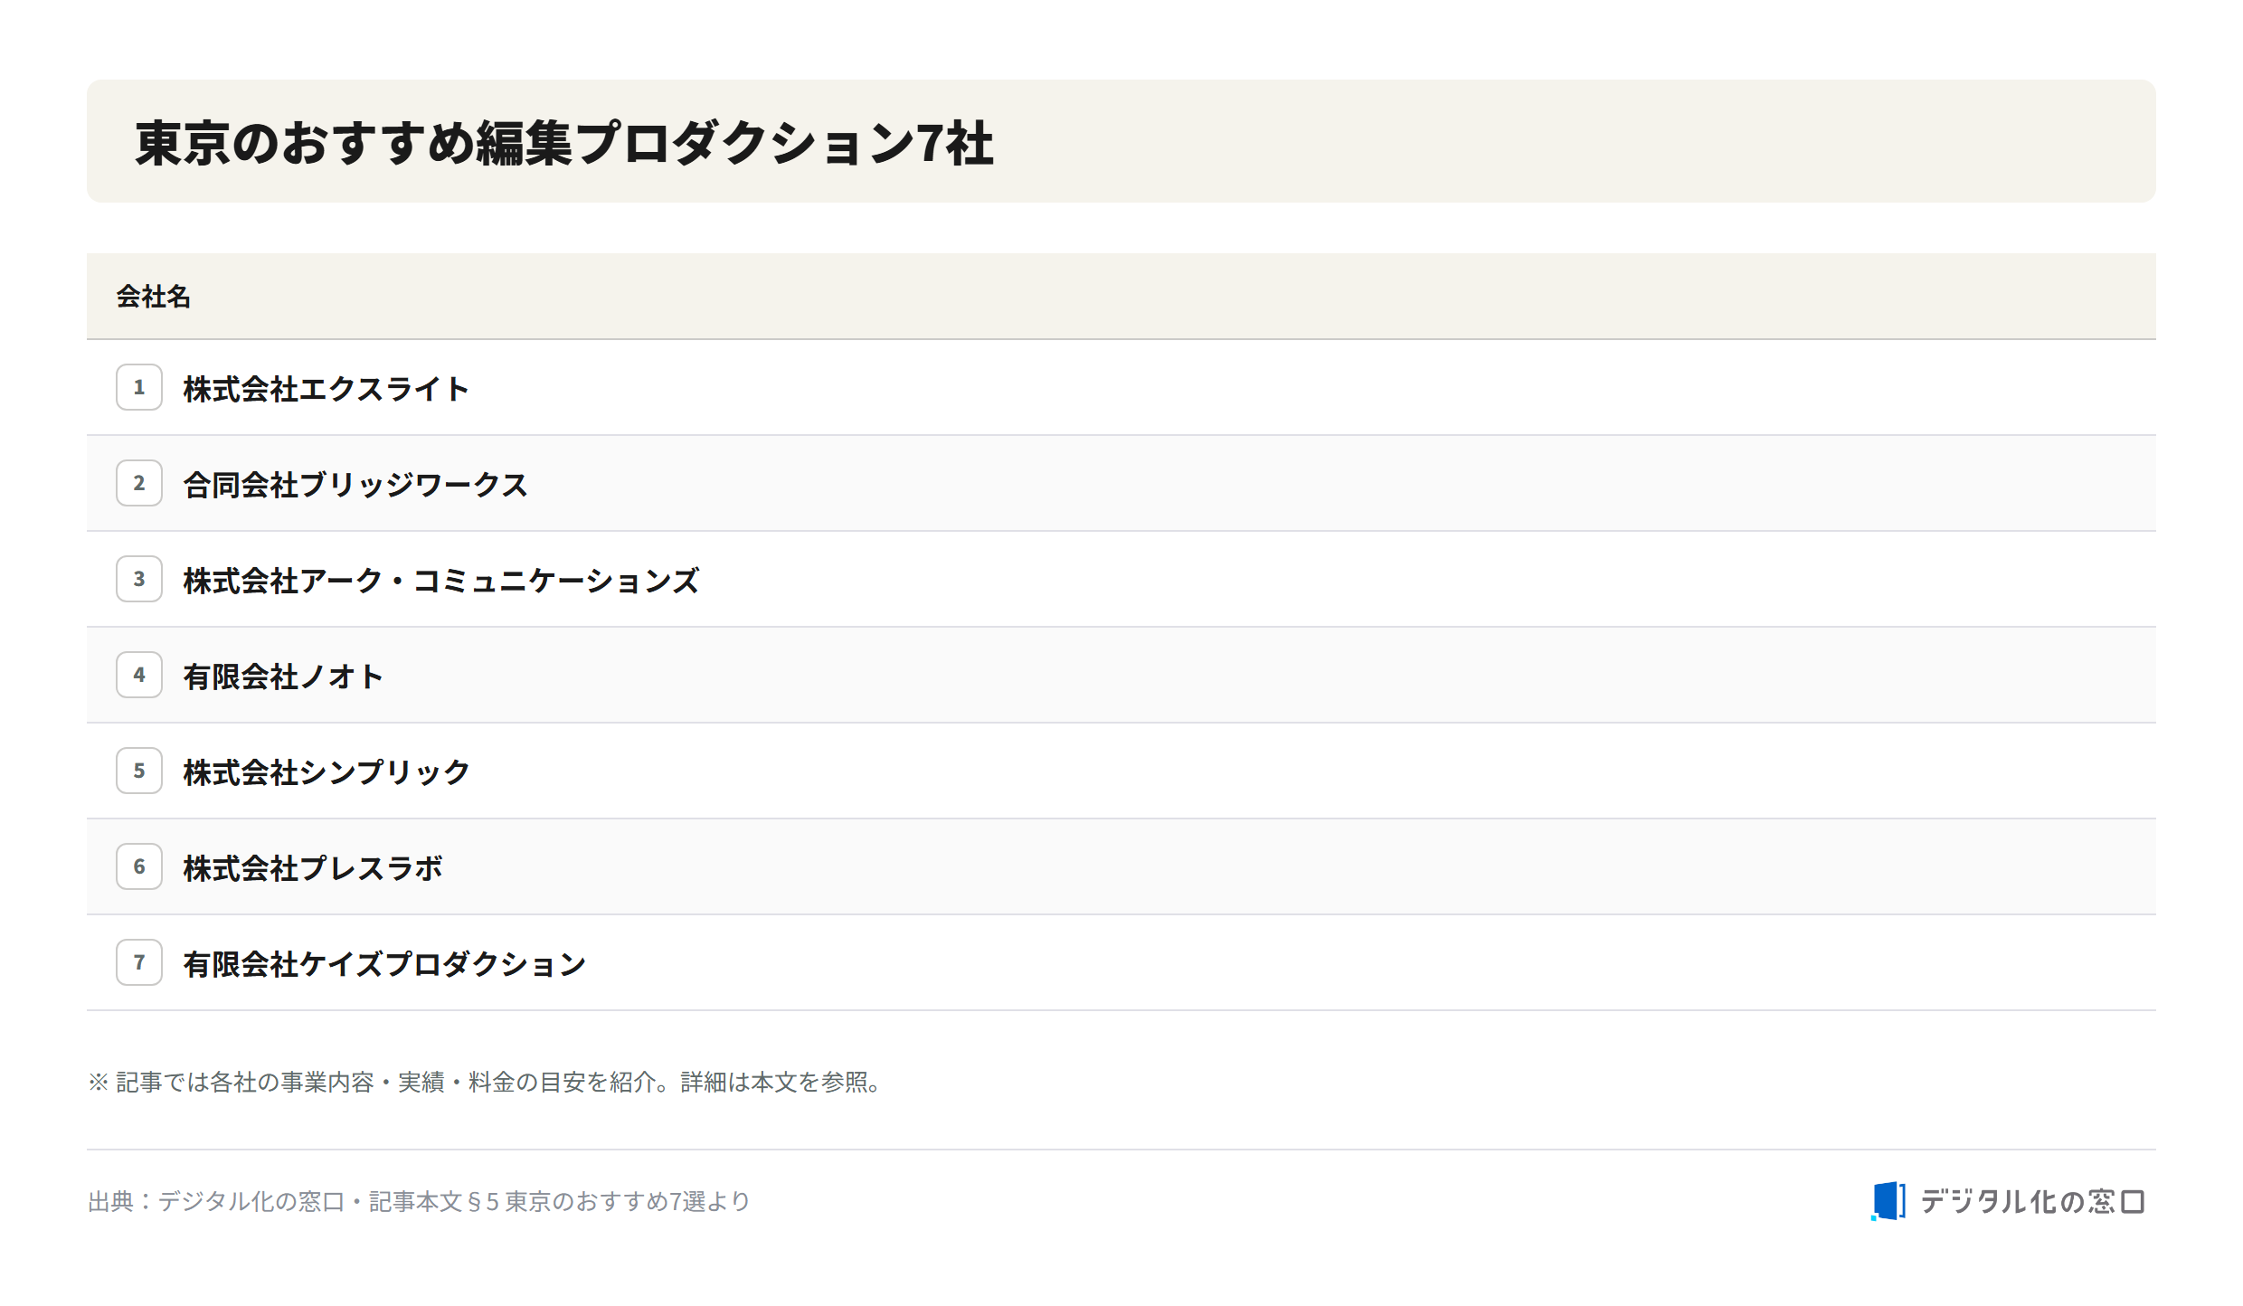The image size is (2243, 1306).
Task: Click the number 2 badge icon
Action: tap(139, 483)
